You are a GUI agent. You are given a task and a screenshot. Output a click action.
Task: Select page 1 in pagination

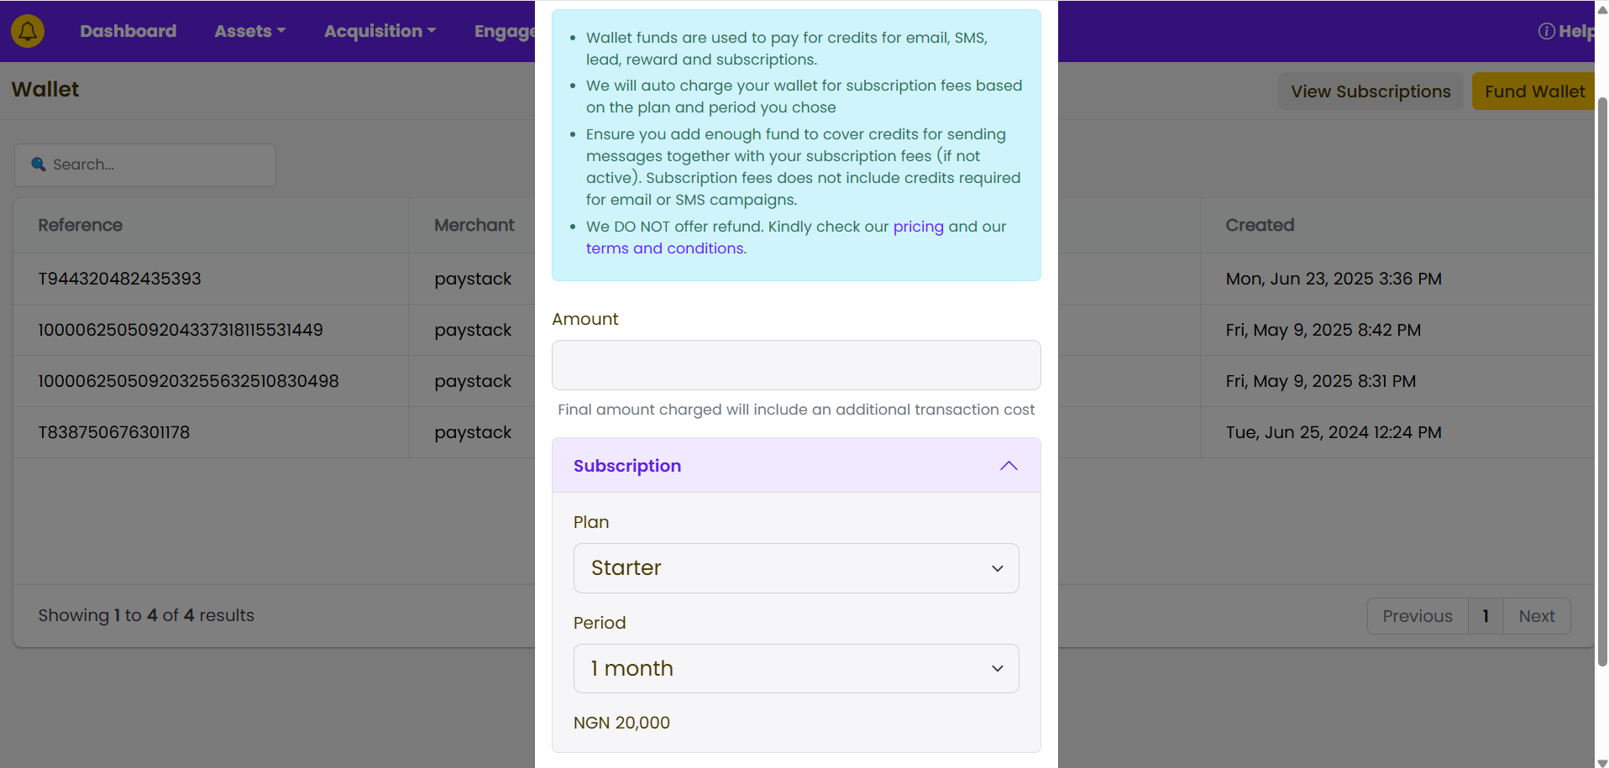1485,616
